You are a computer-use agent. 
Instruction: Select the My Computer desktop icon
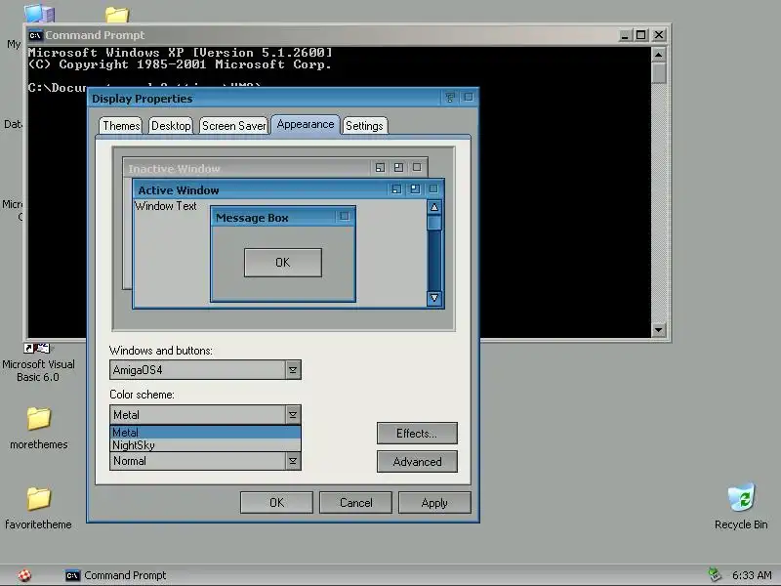(x=39, y=14)
